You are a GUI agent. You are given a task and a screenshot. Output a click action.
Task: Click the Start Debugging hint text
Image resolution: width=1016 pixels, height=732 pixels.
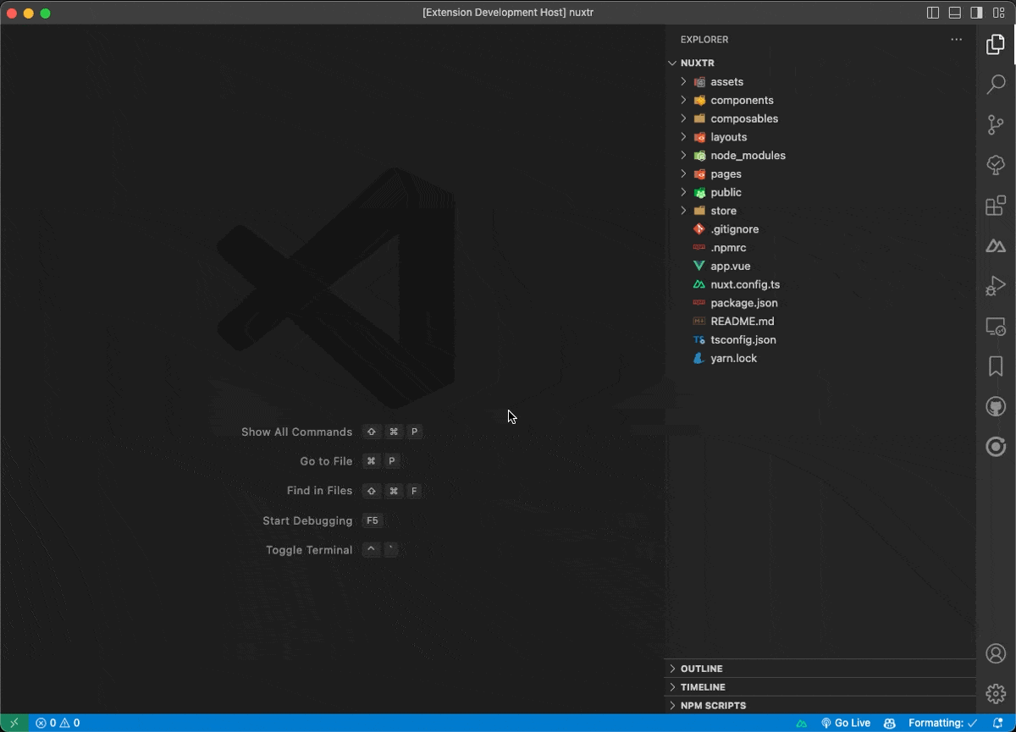coord(307,520)
